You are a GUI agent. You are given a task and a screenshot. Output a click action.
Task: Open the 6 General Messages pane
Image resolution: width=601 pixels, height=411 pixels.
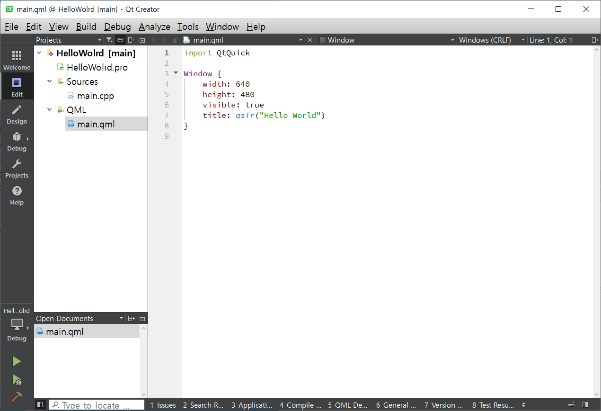(396, 405)
